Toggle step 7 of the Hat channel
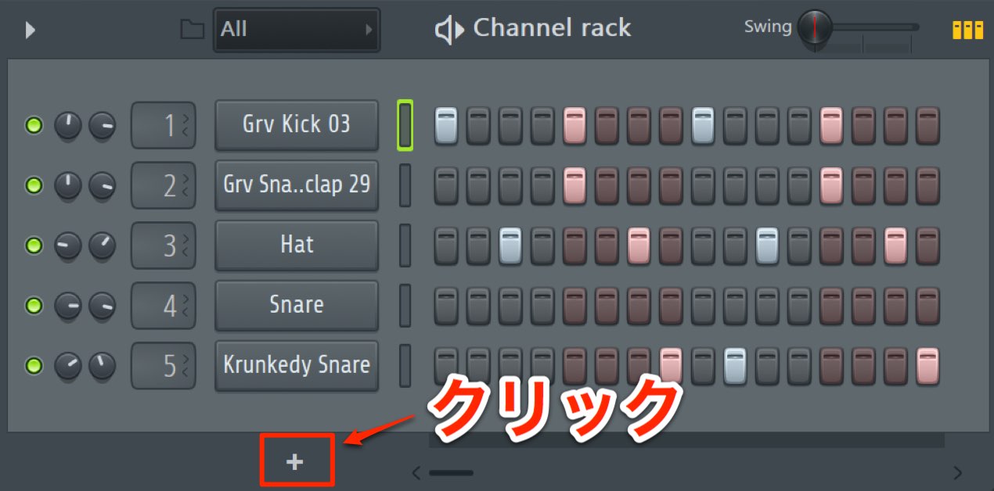Image resolution: width=994 pixels, height=491 pixels. click(x=638, y=245)
